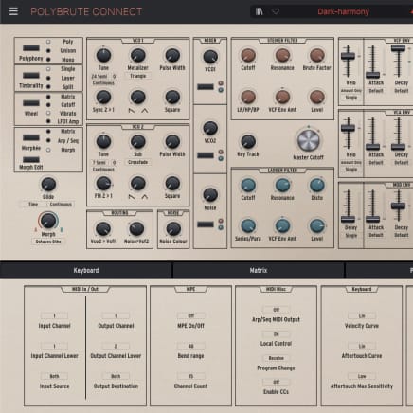This screenshot has height=413, width=413.
Task: Open the Bend range value field
Action: pos(190,346)
